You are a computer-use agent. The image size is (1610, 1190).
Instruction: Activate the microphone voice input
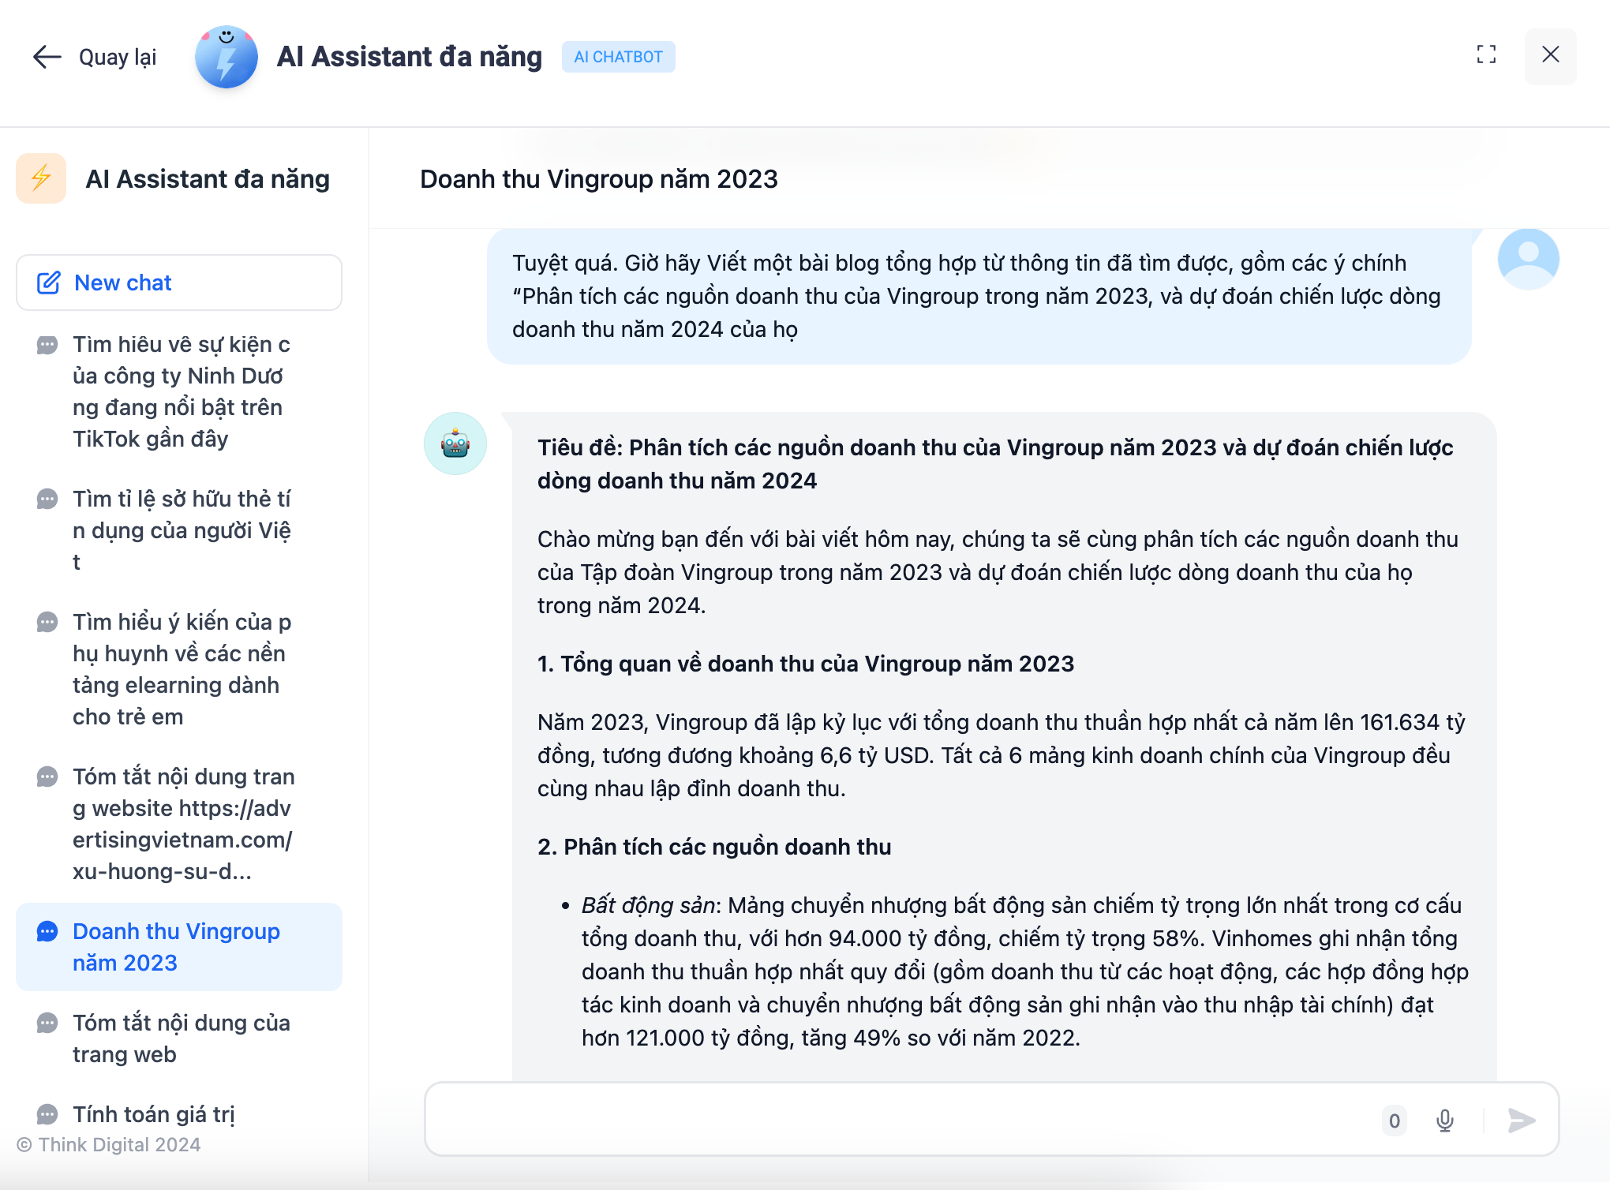pyautogui.click(x=1445, y=1121)
